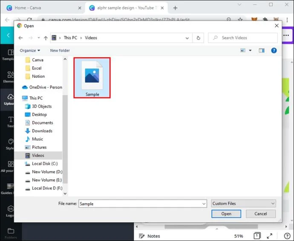This screenshot has width=294, height=241.
Task: Click Videos in the address path
Action: [91, 38]
